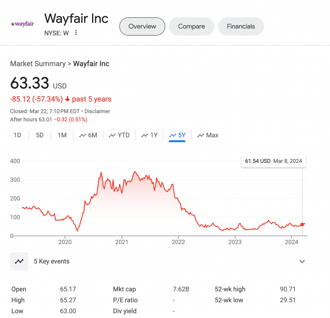Open the three-dot menu beside NYSE: W

[76, 33]
